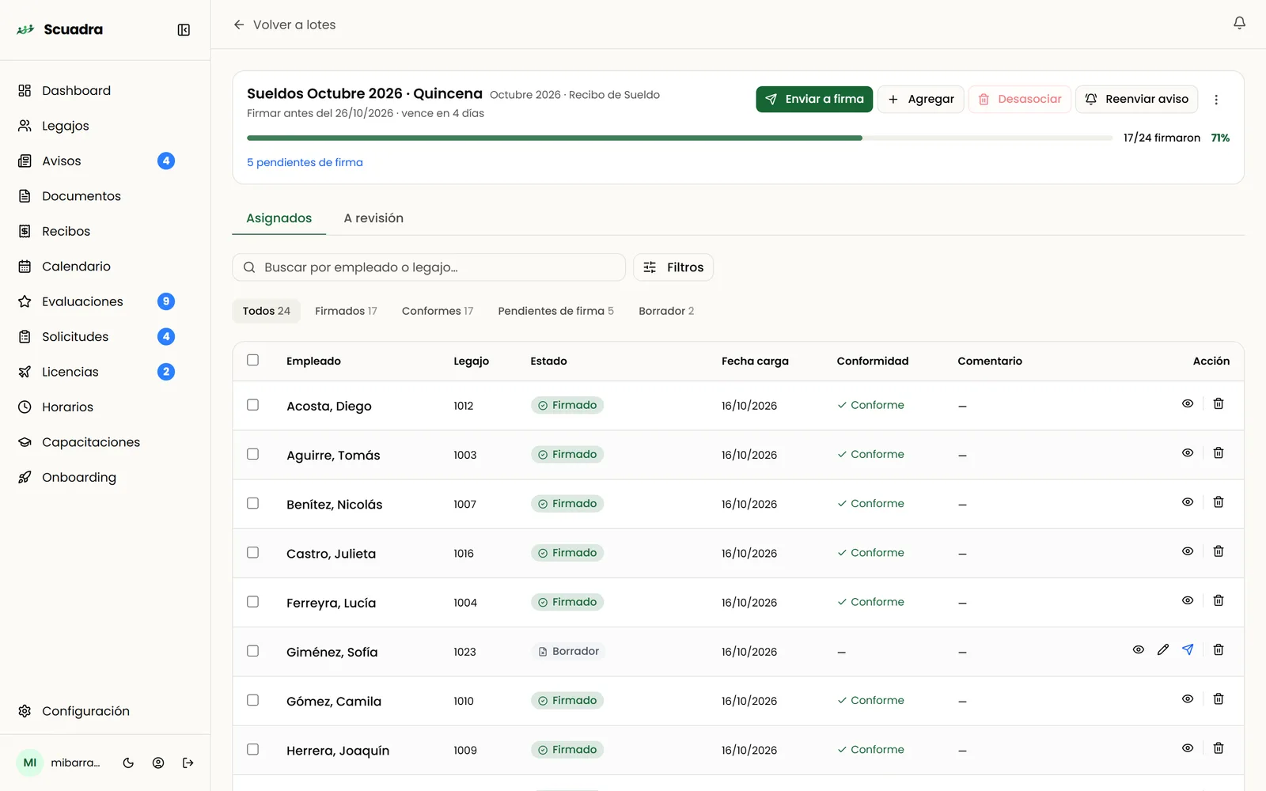Delete the Acosta, Diego row
1266x791 pixels.
pos(1219,404)
